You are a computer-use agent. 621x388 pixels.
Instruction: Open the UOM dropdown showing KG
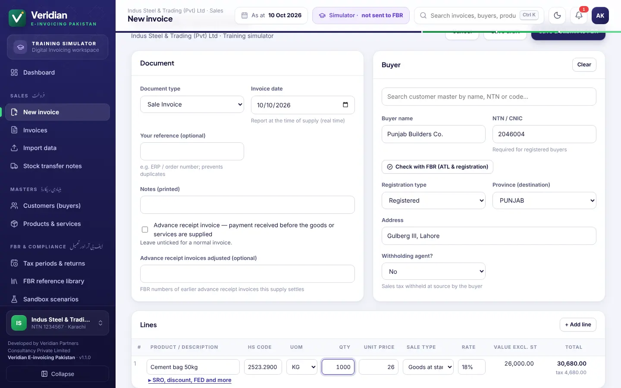point(302,367)
